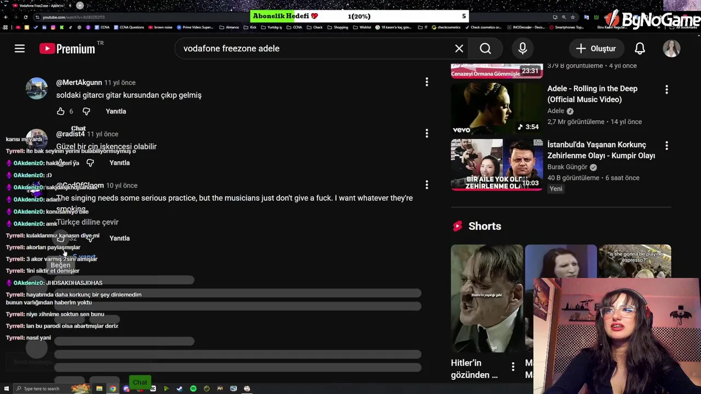Open @MertAkgunn channel avatar
Screen dimensions: 701x394
(37, 88)
